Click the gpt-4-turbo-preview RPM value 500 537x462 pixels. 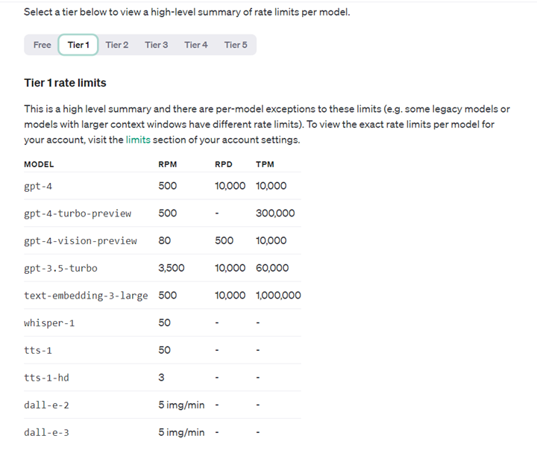(168, 213)
